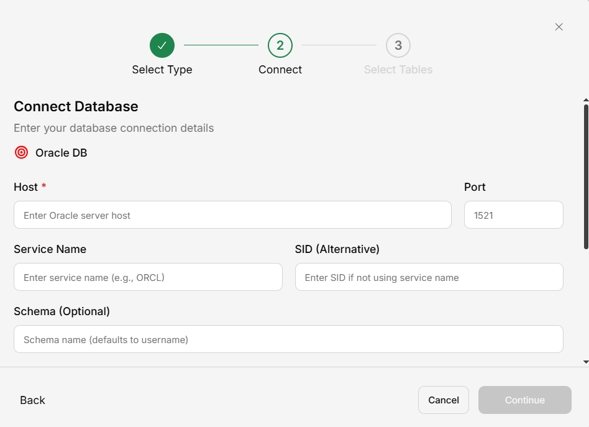The height and width of the screenshot is (427, 589).
Task: Close the database connection dialog
Action: pos(559,27)
